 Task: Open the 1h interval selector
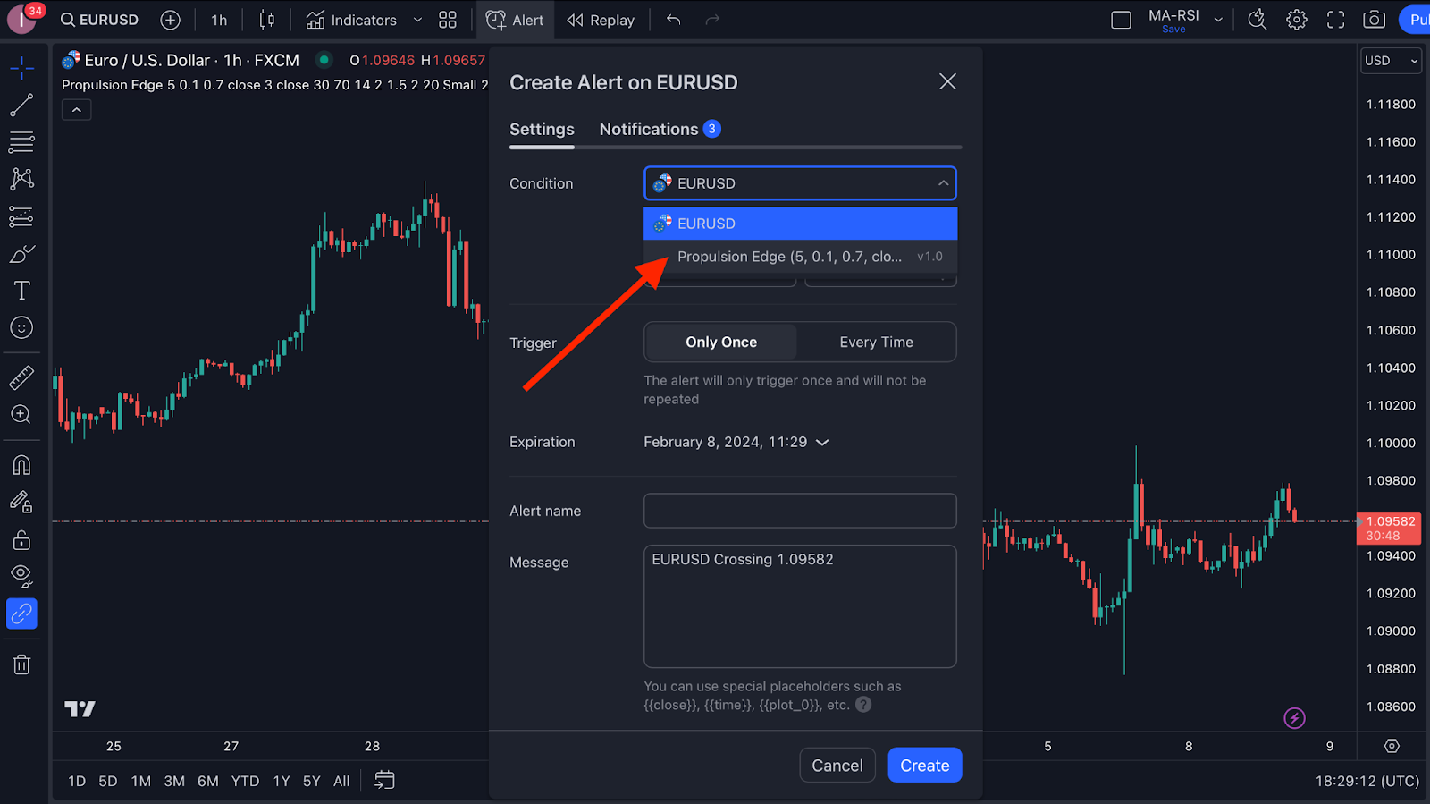pos(219,20)
